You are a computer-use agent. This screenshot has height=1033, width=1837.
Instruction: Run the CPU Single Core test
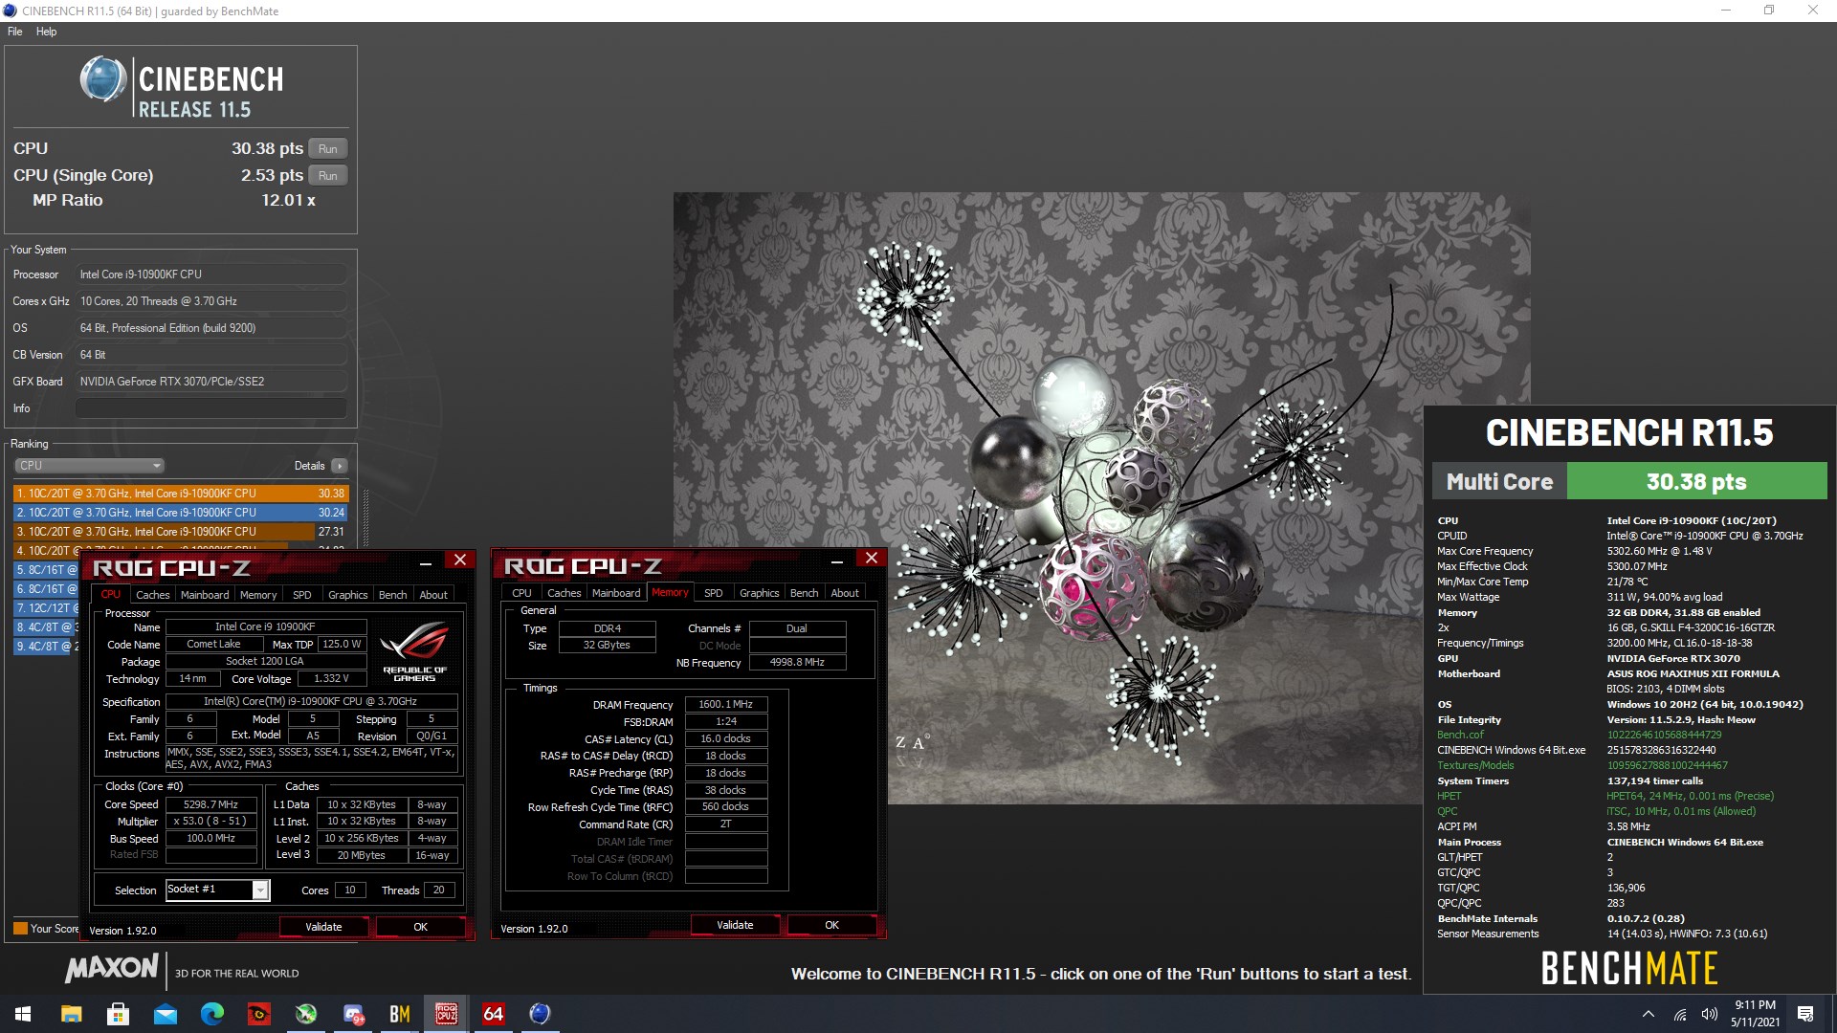[x=327, y=175]
